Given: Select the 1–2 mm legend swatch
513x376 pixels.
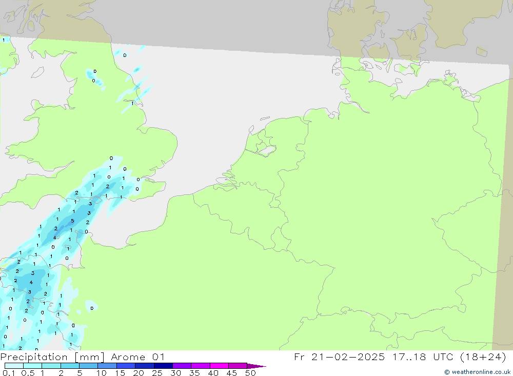Looking at the screenshot, I should click(x=51, y=366).
